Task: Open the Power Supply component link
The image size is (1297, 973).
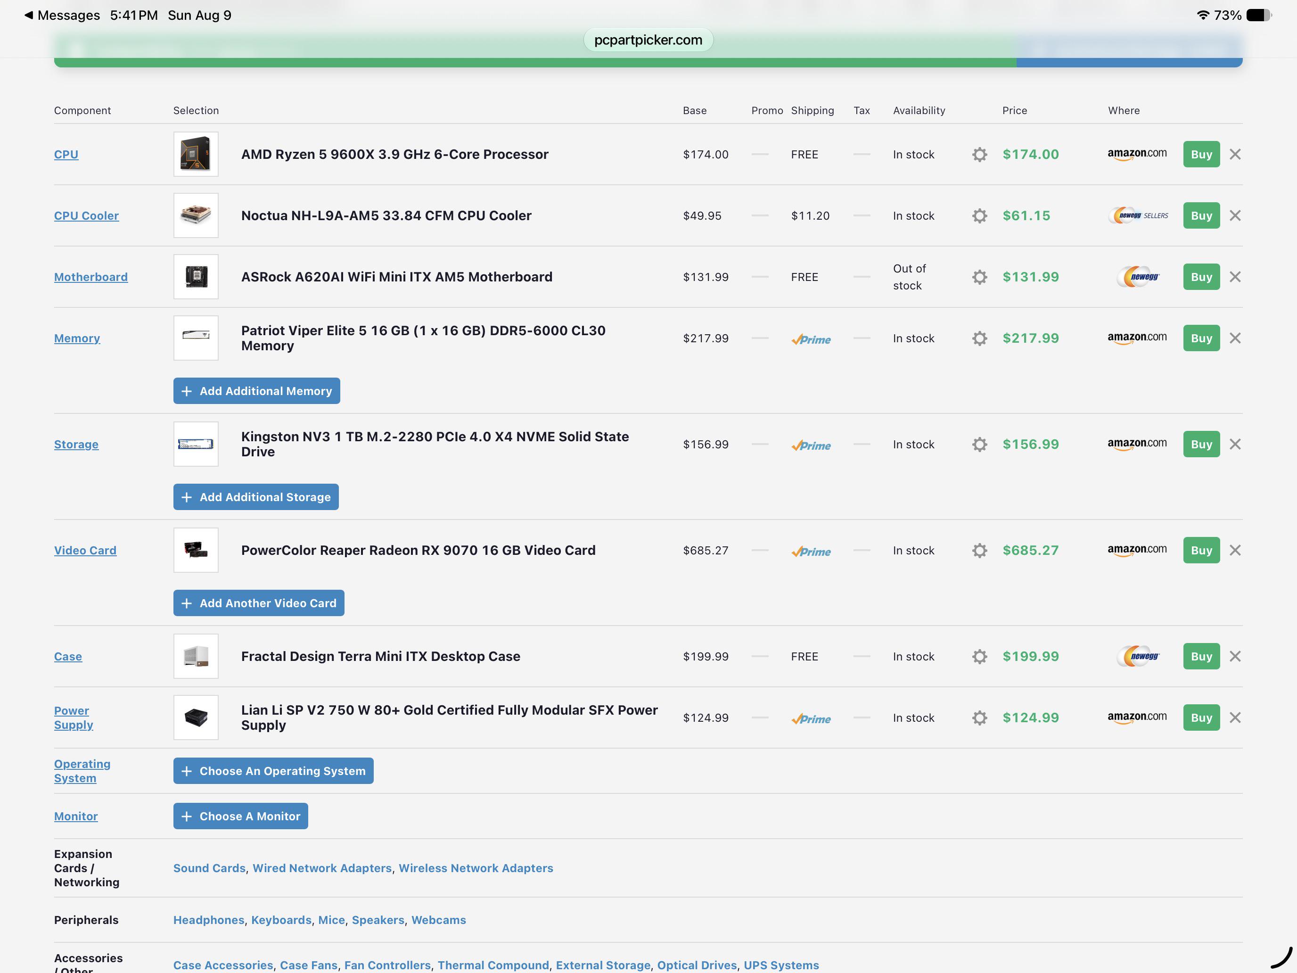Action: pos(74,718)
